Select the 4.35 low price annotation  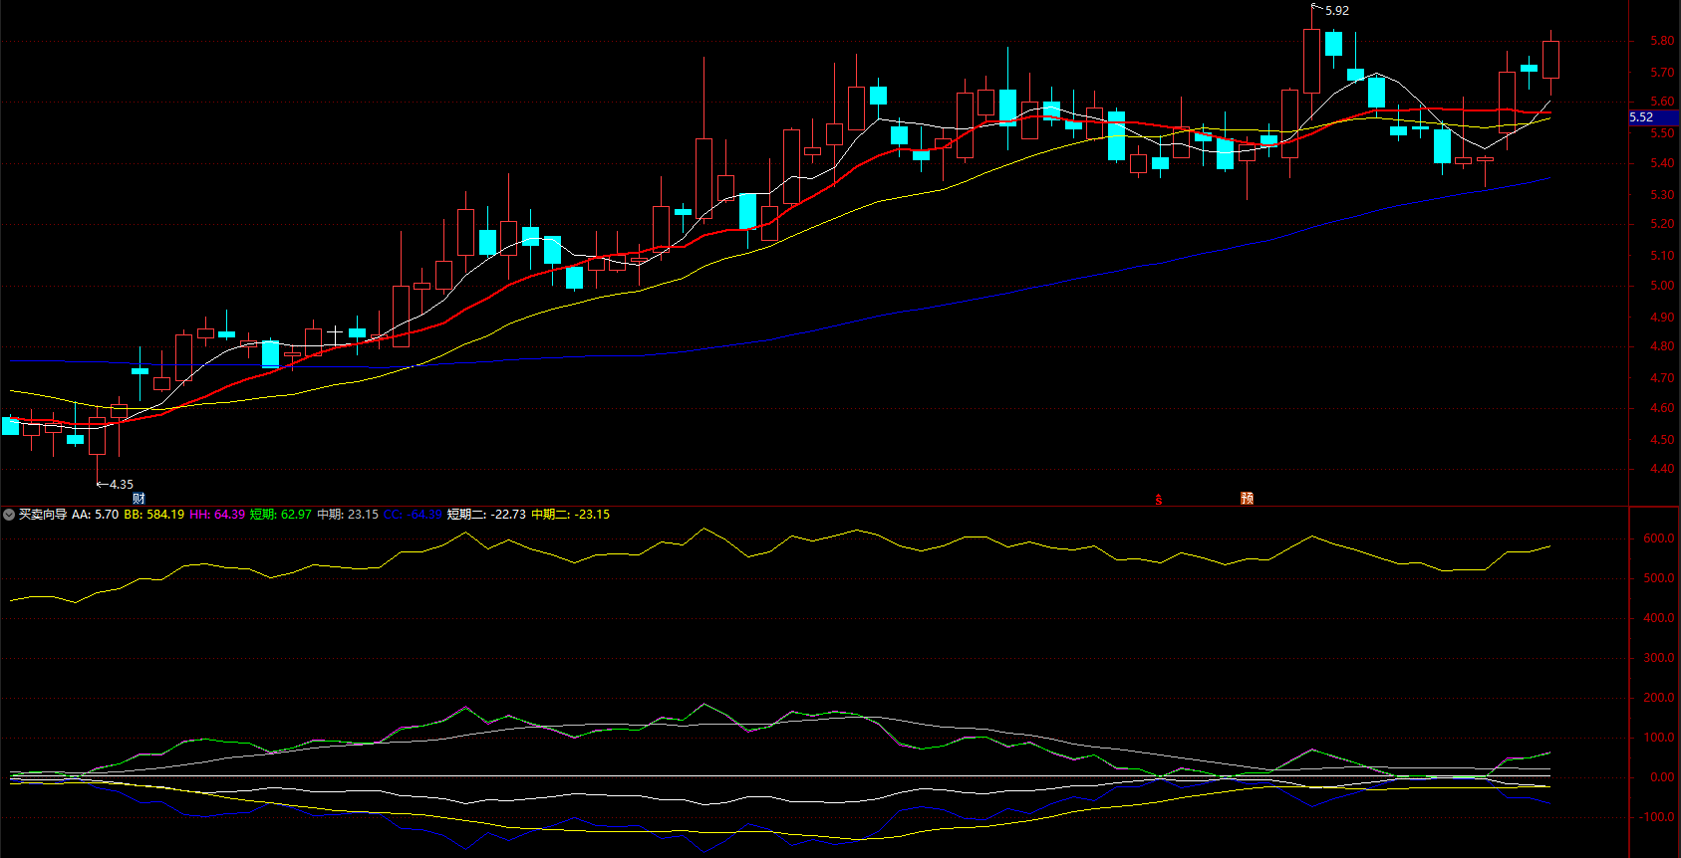pos(122,485)
